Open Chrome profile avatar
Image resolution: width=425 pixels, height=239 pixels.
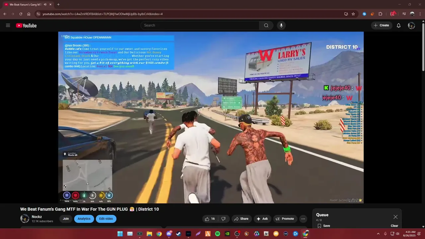click(412, 14)
